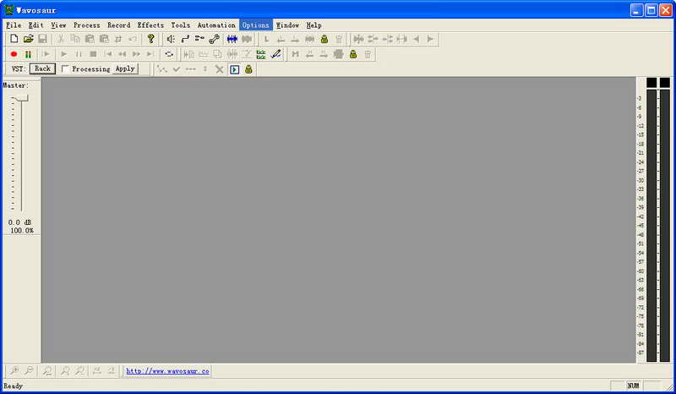Click the Play button in transport toolbar
Screen dimensions: 676x394
64,54
